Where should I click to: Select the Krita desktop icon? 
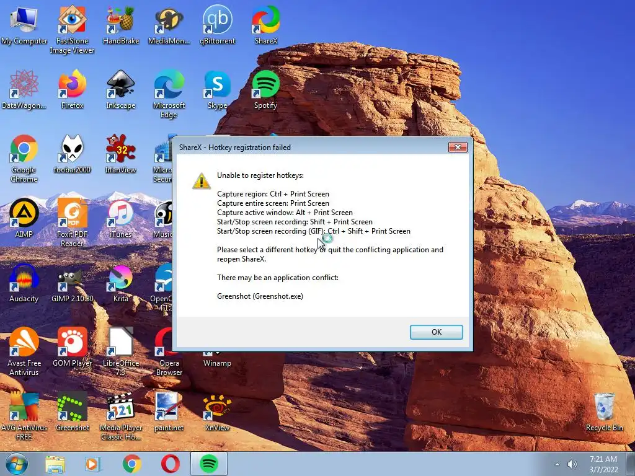click(121, 284)
